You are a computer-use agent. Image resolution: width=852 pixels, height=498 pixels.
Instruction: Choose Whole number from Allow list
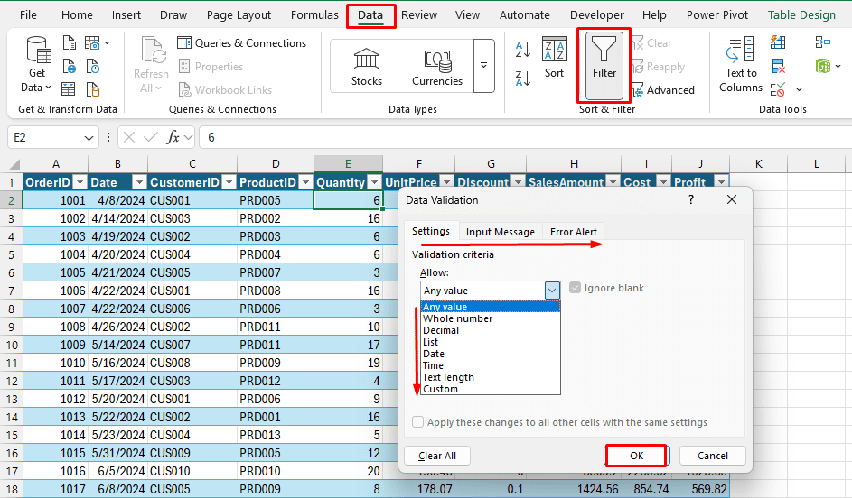(458, 318)
